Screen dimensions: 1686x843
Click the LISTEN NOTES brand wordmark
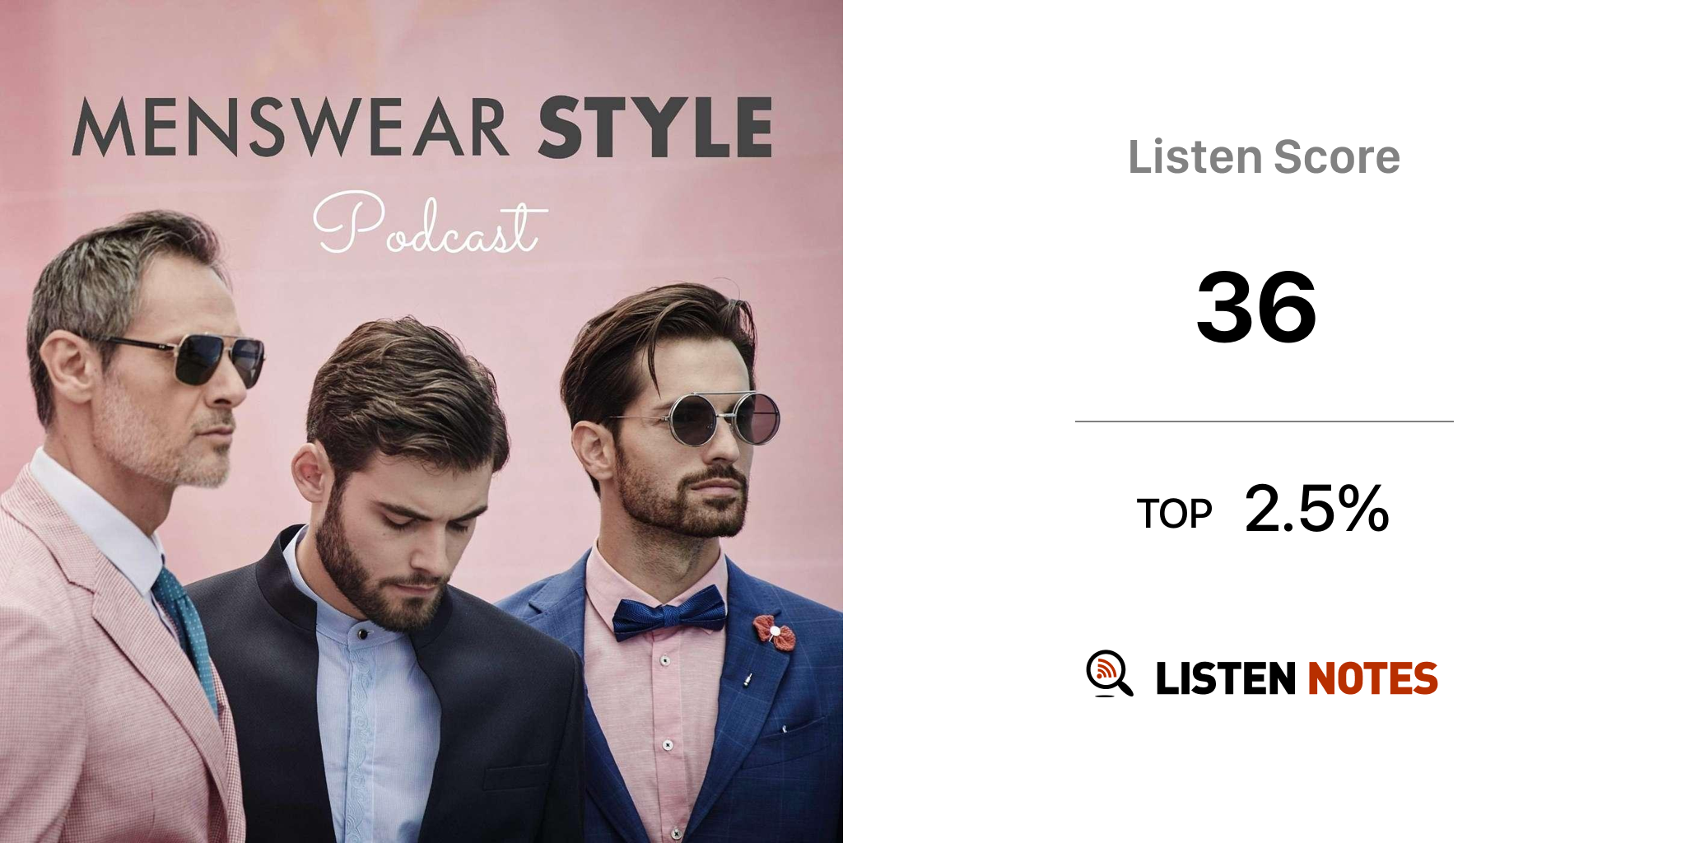[1297, 678]
